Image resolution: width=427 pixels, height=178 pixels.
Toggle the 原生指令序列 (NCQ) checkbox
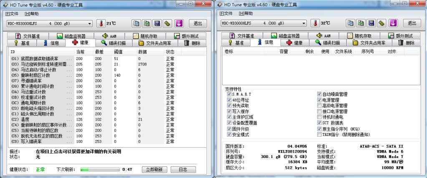click(x=320, y=129)
